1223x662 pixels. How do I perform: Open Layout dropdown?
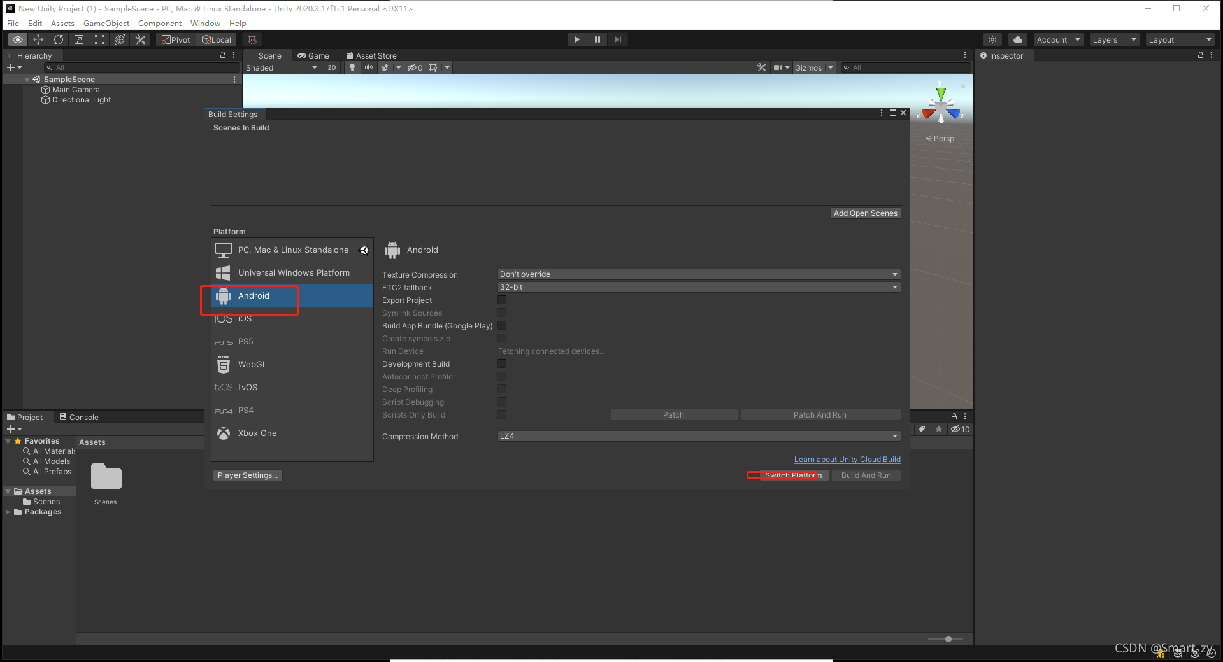pyautogui.click(x=1180, y=39)
